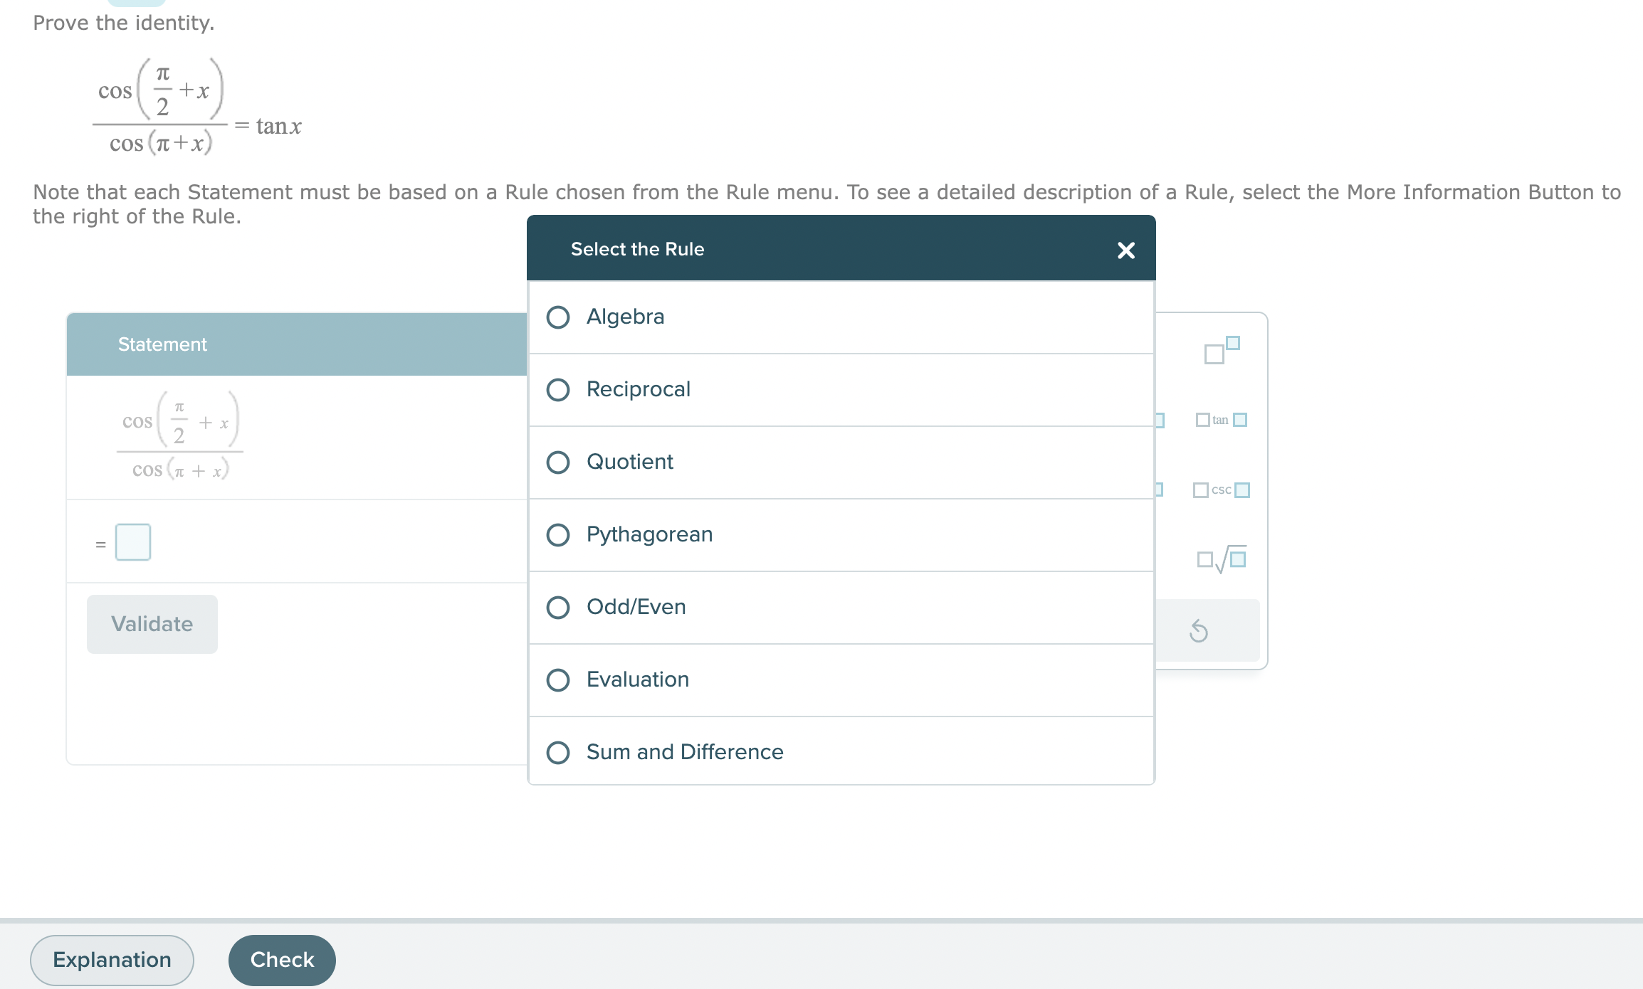The width and height of the screenshot is (1643, 989).
Task: Close the Select the Rule dialog
Action: 1125,250
